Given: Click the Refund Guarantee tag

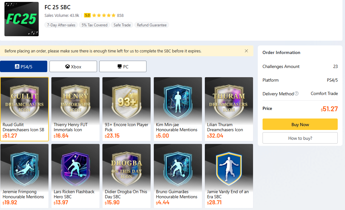Looking at the screenshot, I should 152,25.
